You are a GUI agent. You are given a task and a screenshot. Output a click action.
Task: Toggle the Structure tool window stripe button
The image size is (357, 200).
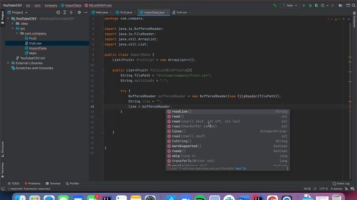(2, 149)
